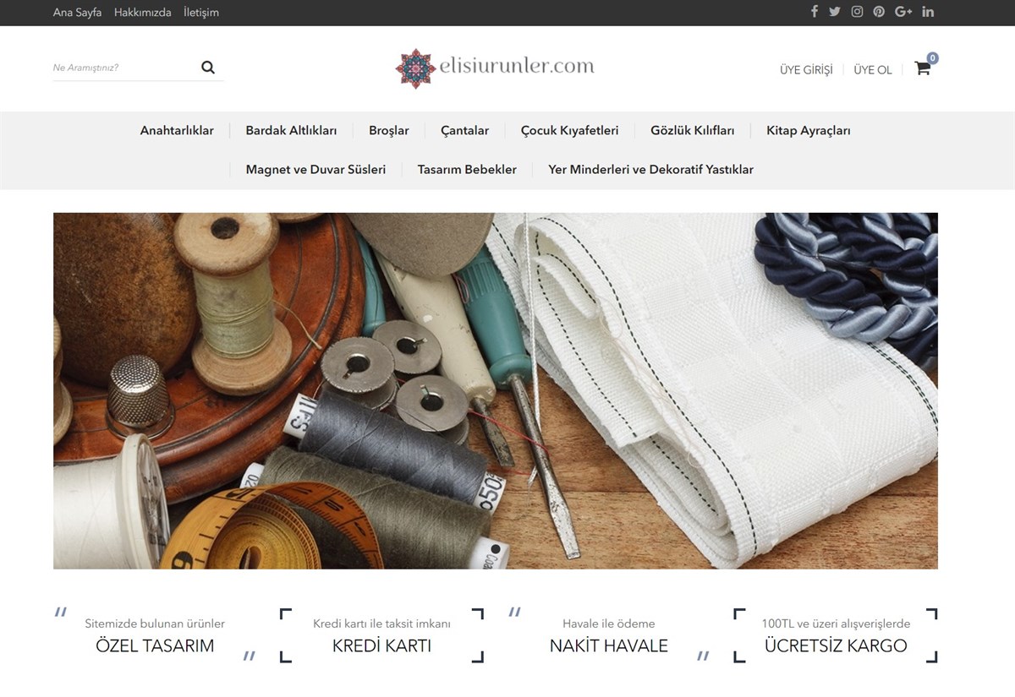Image resolution: width=1015 pixels, height=697 pixels.
Task: Click the ÜCRETSİZ KARGO heading
Action: pyautogui.click(x=836, y=646)
